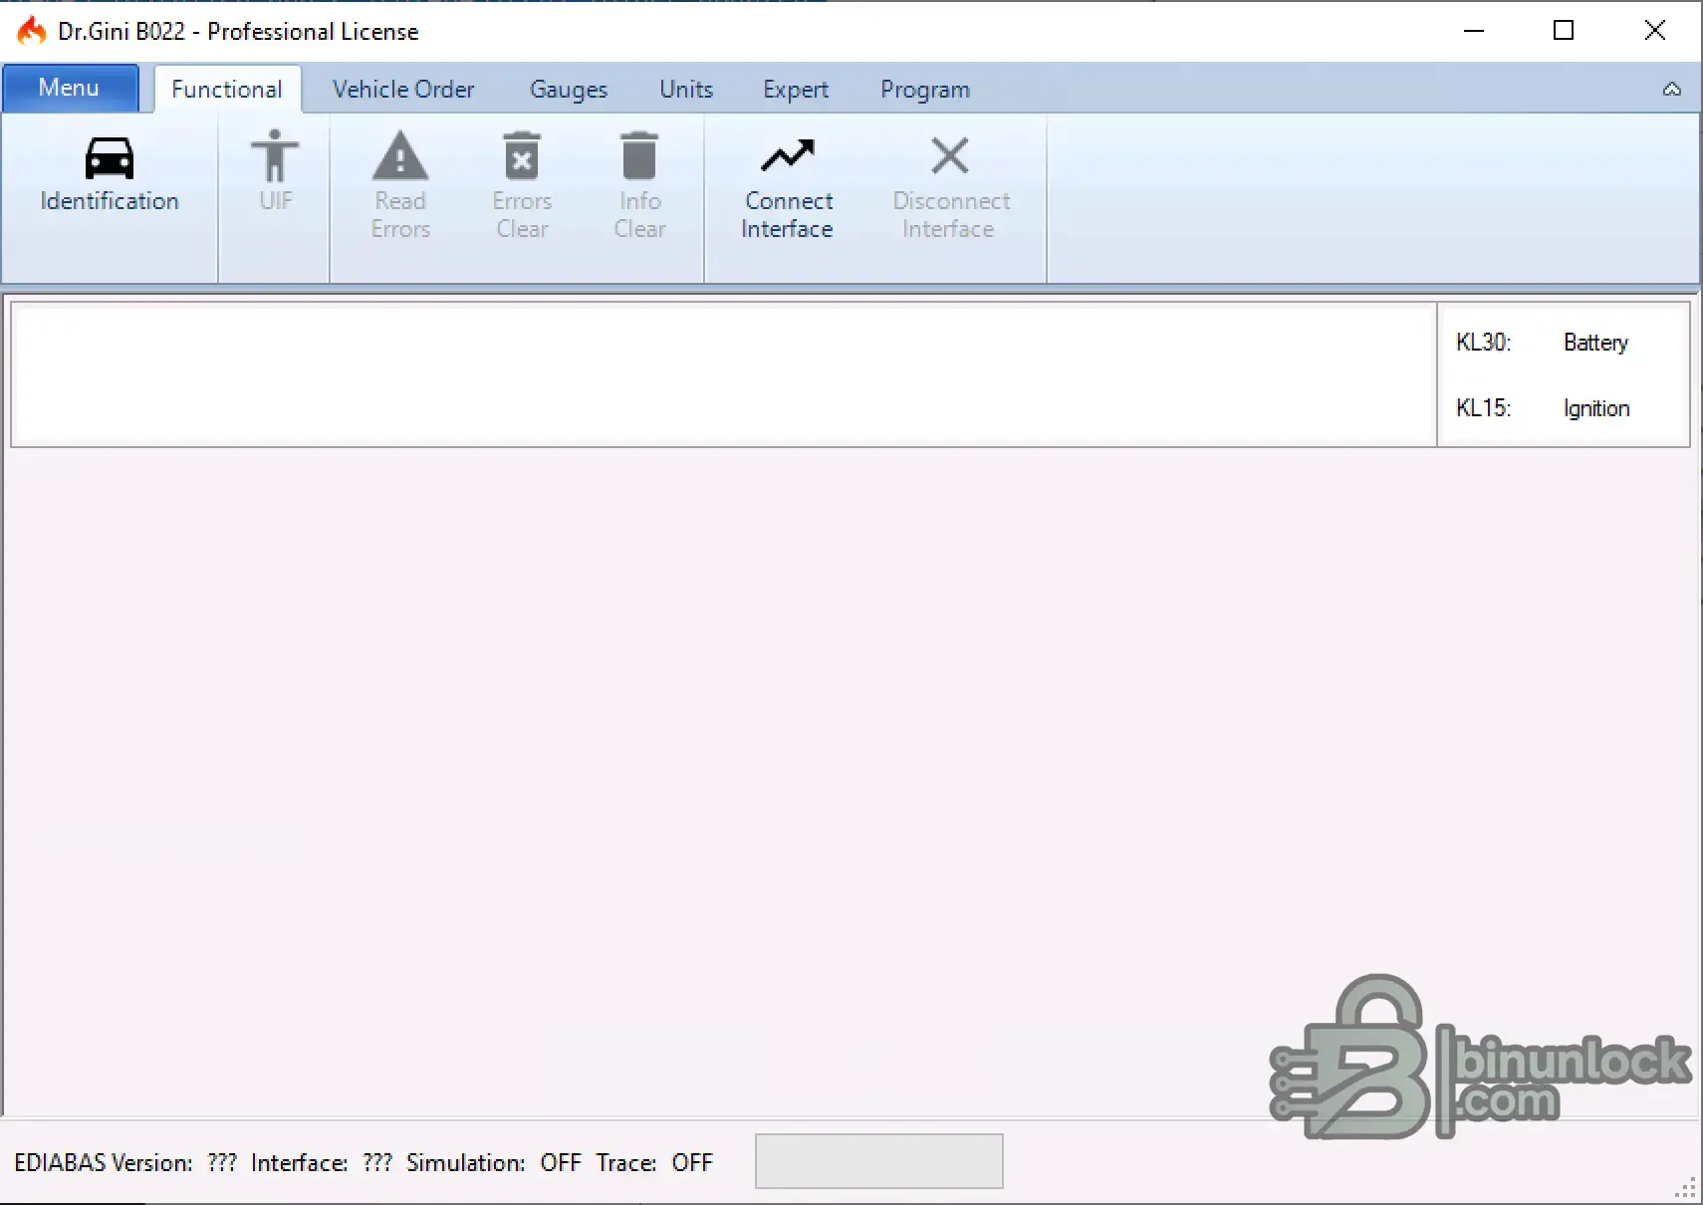Click the KL30: label
The width and height of the screenshot is (1703, 1205).
pyautogui.click(x=1483, y=343)
